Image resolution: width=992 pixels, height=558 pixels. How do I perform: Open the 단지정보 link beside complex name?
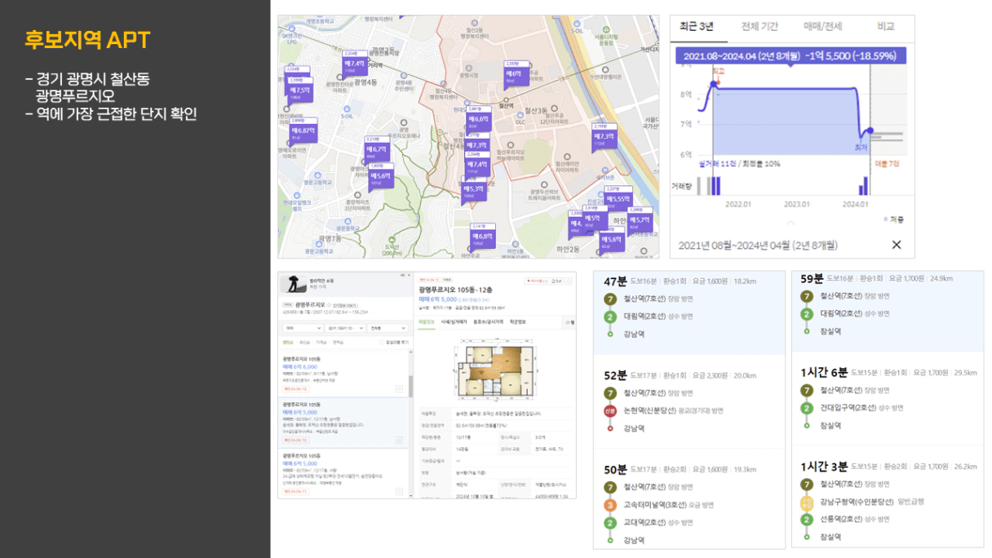pos(344,305)
